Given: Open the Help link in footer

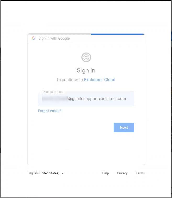Looking at the screenshot, I should 106,173.
